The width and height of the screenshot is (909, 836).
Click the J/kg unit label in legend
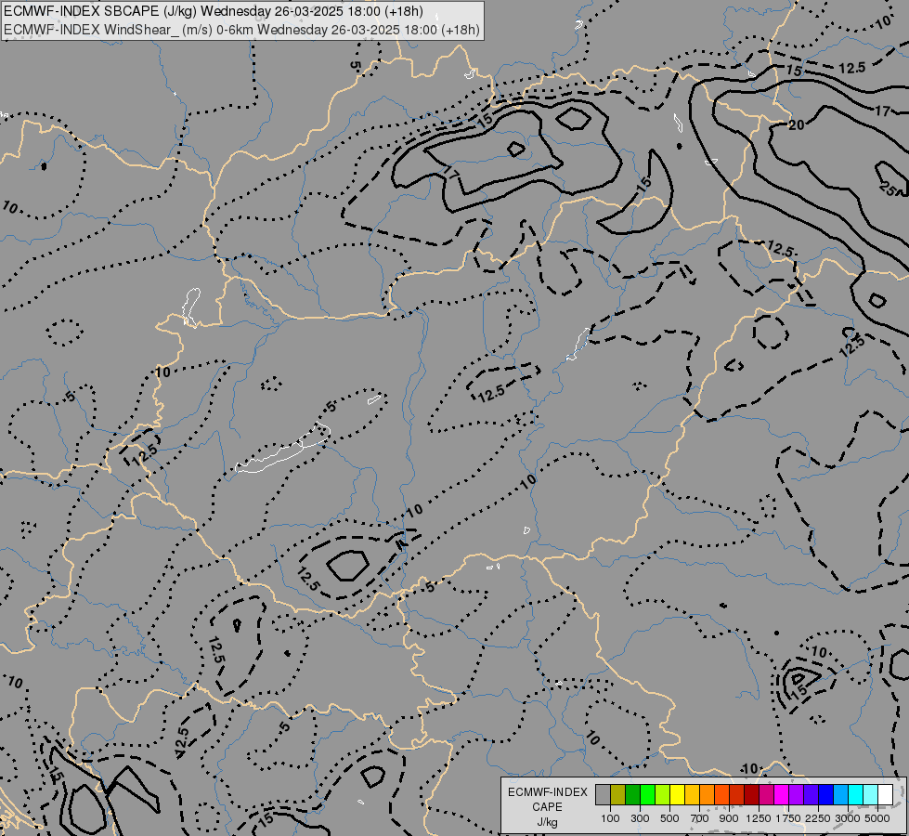tap(547, 823)
